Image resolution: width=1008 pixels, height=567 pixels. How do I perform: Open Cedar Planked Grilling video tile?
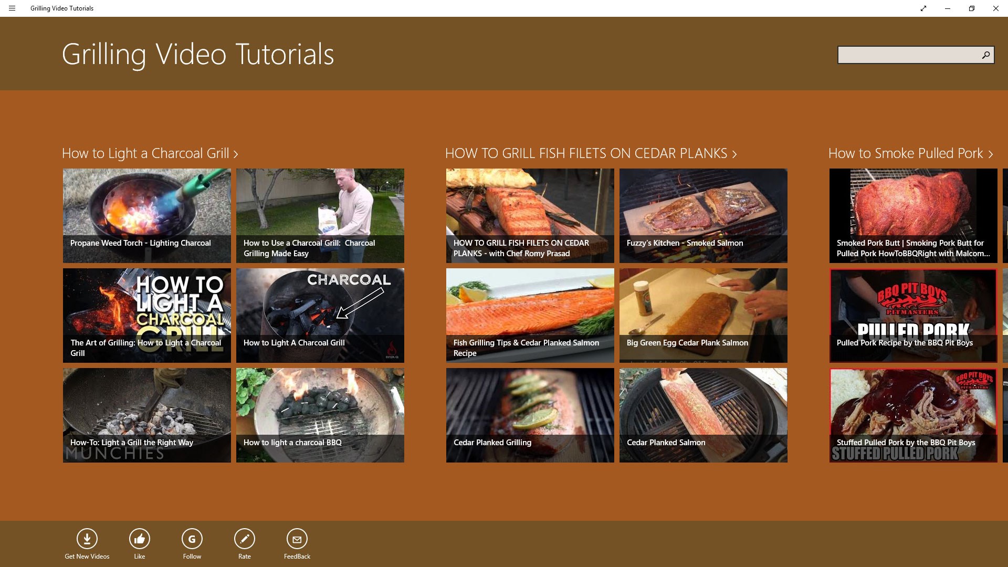coord(530,415)
